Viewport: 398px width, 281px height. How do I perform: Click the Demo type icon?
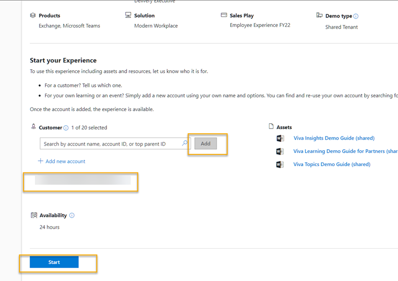point(319,15)
